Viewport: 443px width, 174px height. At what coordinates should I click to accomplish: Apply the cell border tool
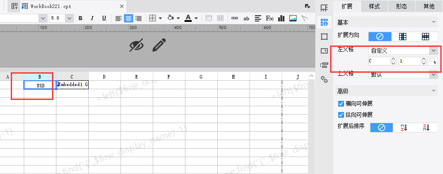(152, 18)
